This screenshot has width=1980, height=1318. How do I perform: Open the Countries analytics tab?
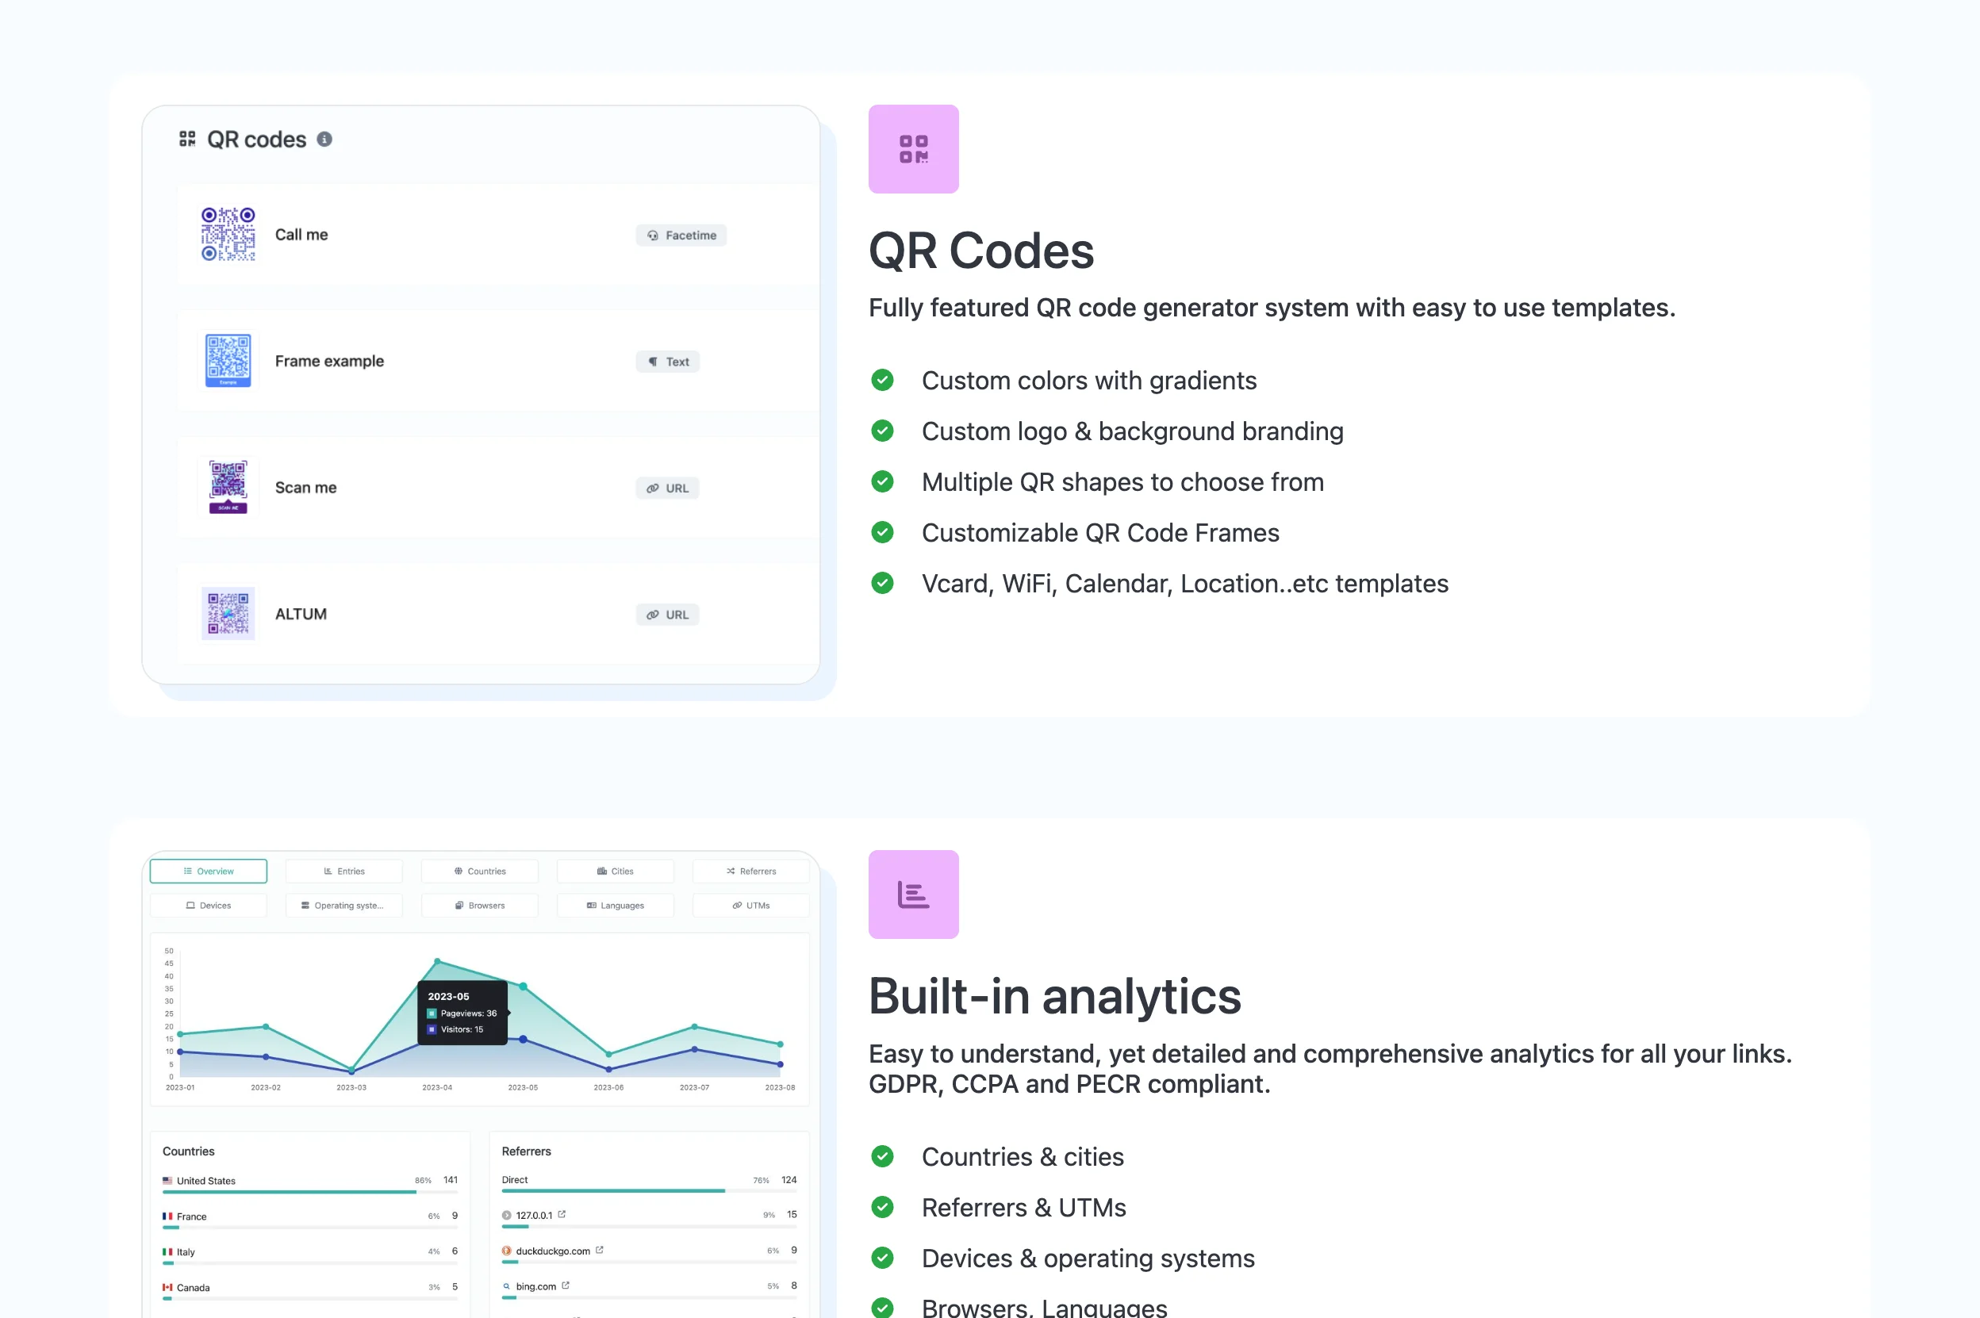coord(479,871)
